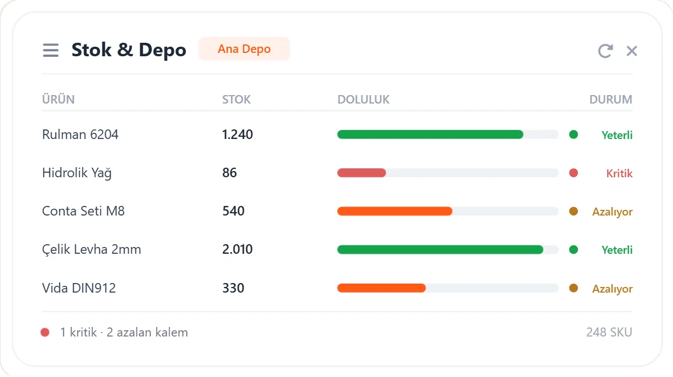
Task: Sort by the ÜRÜN column header
Action: pyautogui.click(x=59, y=99)
